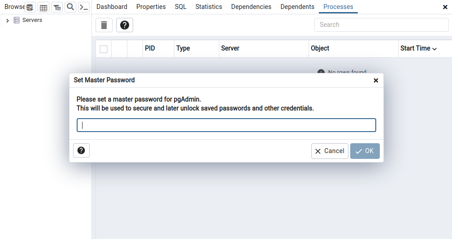Switch to the Dashboard tab

coord(112,7)
